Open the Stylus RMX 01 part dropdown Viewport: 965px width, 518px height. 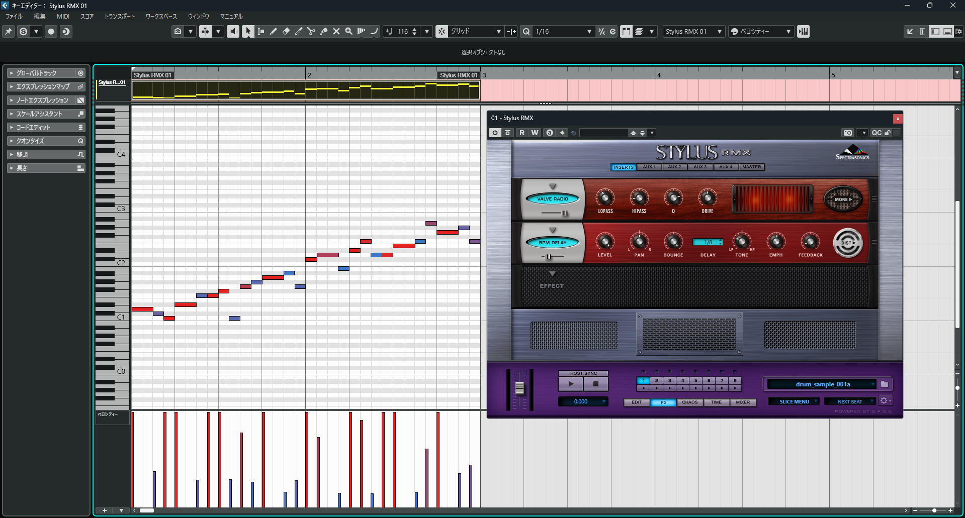(x=694, y=31)
